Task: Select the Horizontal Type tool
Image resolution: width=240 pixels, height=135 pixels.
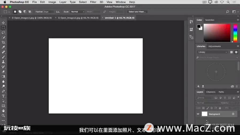Action: click(x=3, y=96)
